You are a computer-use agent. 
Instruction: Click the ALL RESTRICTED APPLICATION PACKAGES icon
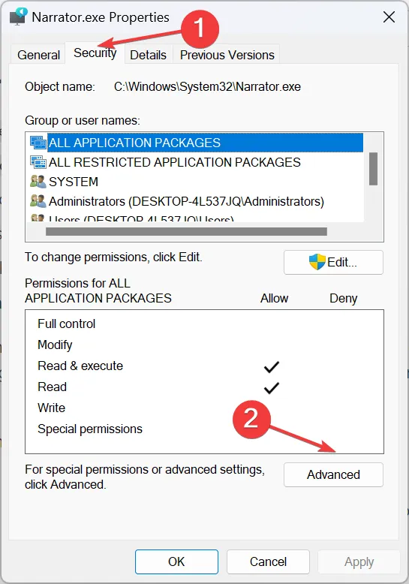38,162
